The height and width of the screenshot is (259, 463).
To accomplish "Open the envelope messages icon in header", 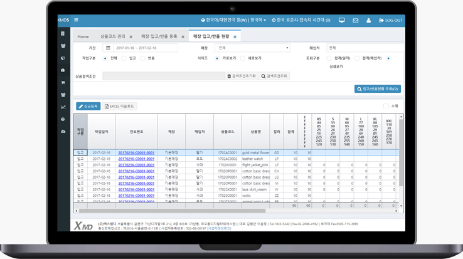I will click(355, 20).
